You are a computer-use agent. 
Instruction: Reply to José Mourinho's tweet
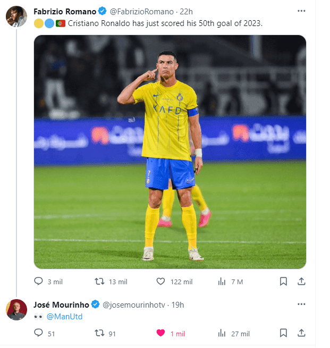[39, 333]
